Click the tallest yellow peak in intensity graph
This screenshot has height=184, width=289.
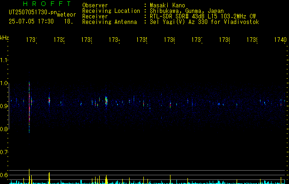(x=29, y=176)
